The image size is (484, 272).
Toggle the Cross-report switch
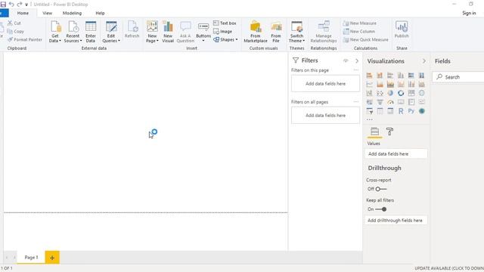tap(381, 189)
